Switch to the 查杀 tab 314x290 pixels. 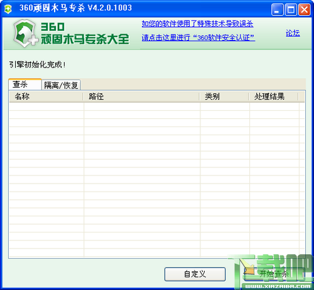[x=25, y=85]
